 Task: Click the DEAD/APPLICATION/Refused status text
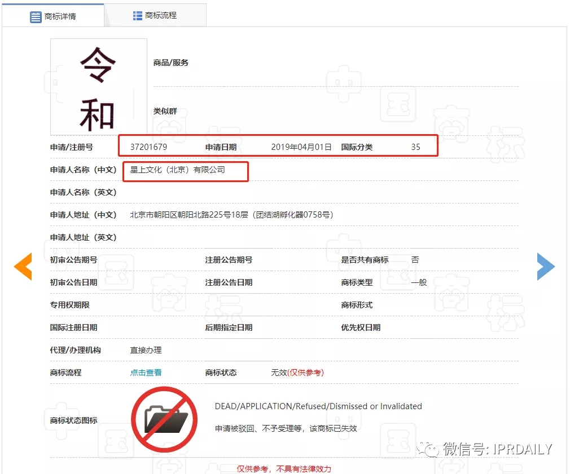318,406
